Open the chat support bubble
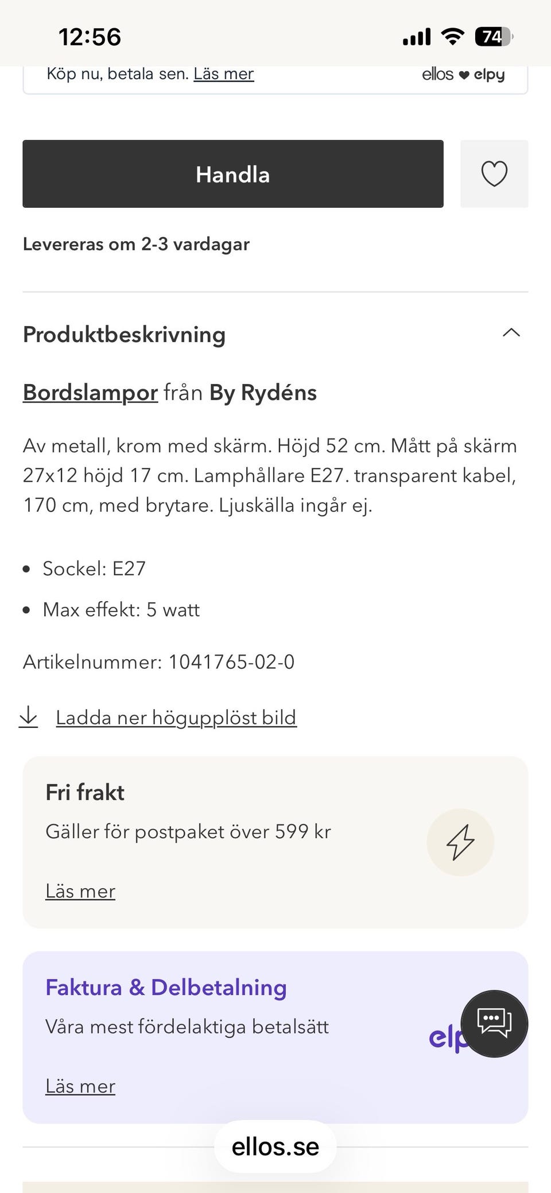 [x=494, y=1023]
